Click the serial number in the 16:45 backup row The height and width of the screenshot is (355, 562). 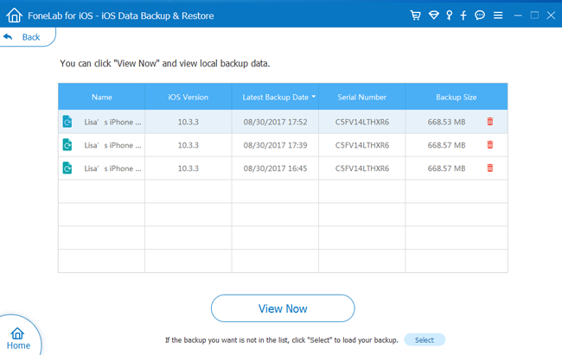(362, 168)
